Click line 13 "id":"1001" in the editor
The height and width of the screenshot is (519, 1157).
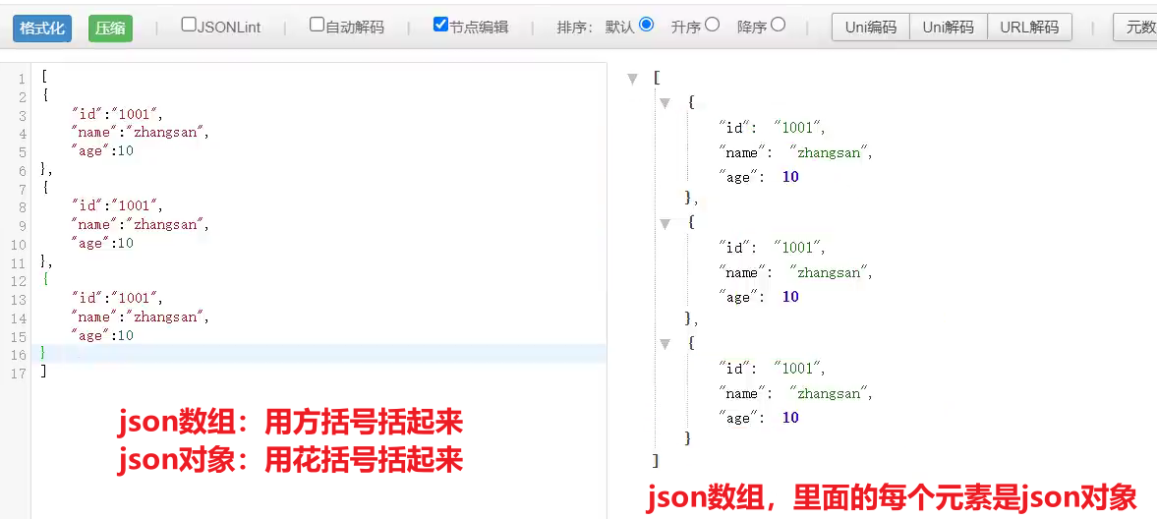click(117, 298)
